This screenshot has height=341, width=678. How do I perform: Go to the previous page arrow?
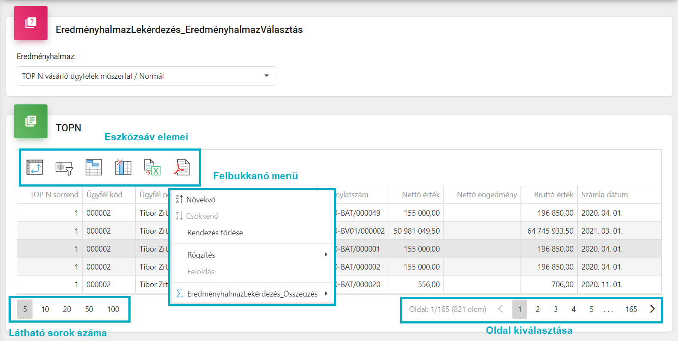coord(500,309)
